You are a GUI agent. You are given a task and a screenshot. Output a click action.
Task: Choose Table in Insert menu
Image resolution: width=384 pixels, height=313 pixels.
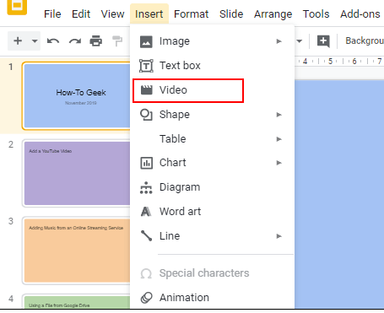click(212, 139)
